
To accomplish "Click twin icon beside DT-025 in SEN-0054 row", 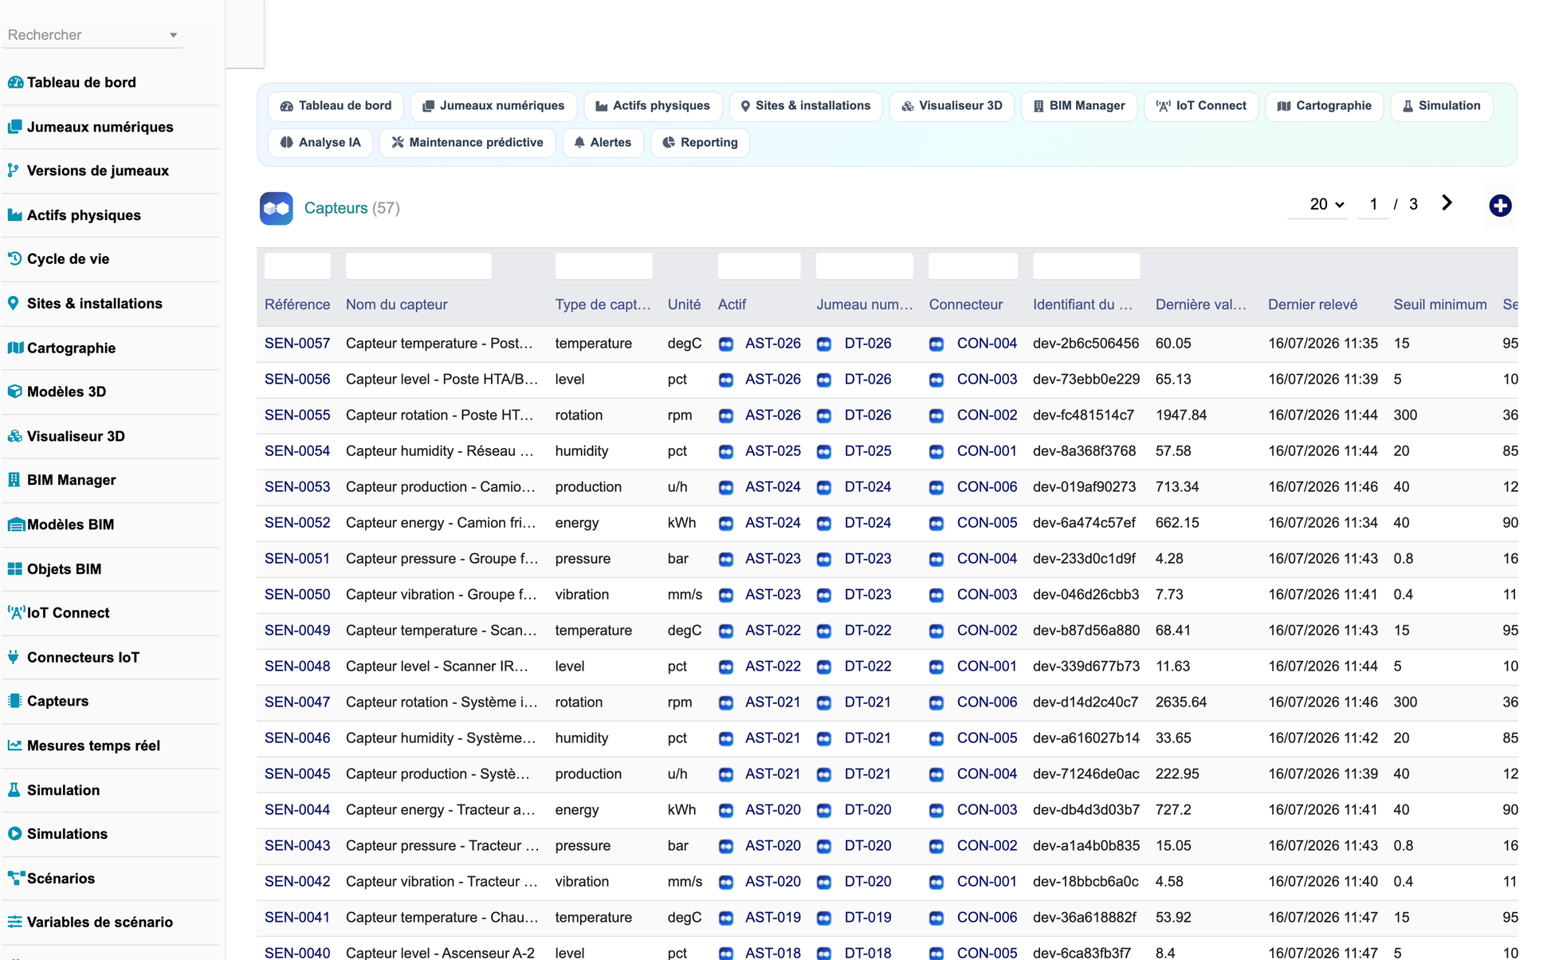I will click(824, 452).
